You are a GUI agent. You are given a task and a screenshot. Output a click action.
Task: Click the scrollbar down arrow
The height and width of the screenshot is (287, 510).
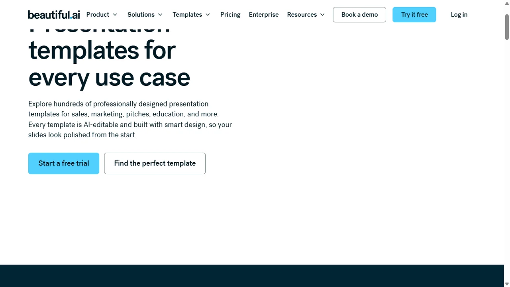(507, 284)
